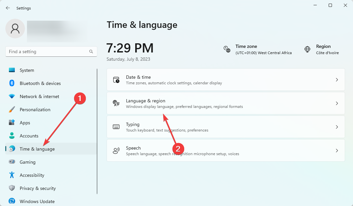Click the Apps icon in the sidebar
353x206 pixels.
pyautogui.click(x=12, y=123)
